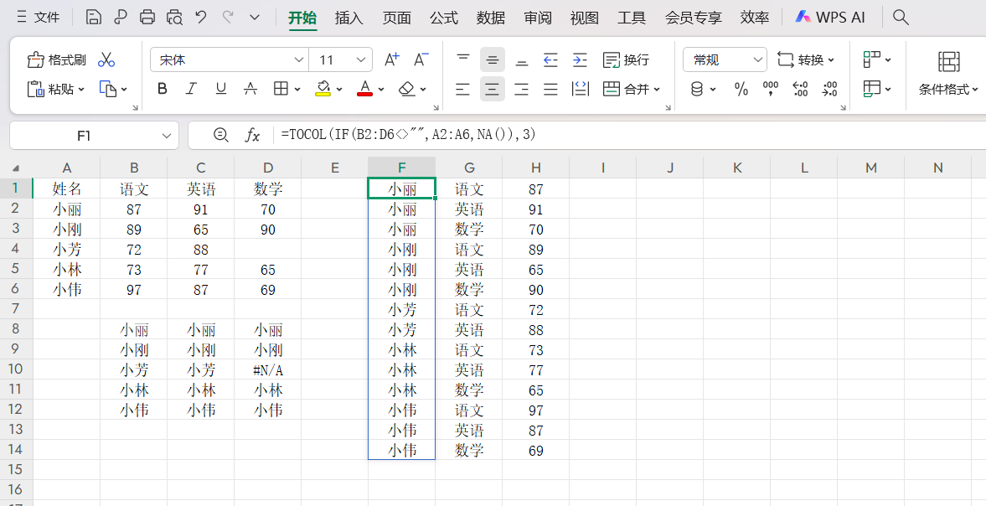Toggle Italic formatting
Screen dimensions: 986x506
tap(191, 89)
